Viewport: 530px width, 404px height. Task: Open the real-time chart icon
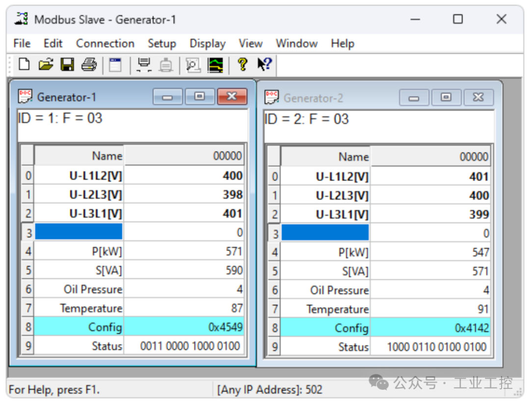click(215, 65)
